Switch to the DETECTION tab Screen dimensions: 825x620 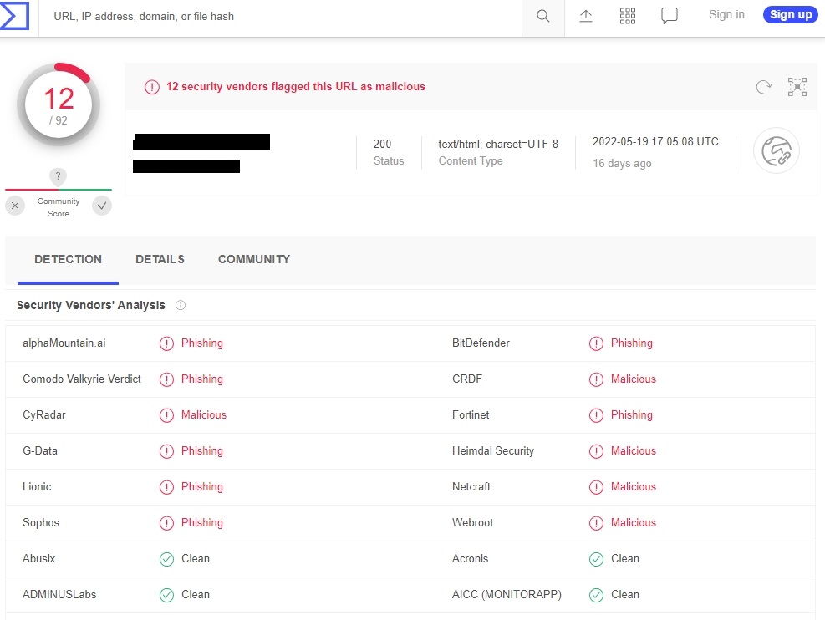(68, 259)
